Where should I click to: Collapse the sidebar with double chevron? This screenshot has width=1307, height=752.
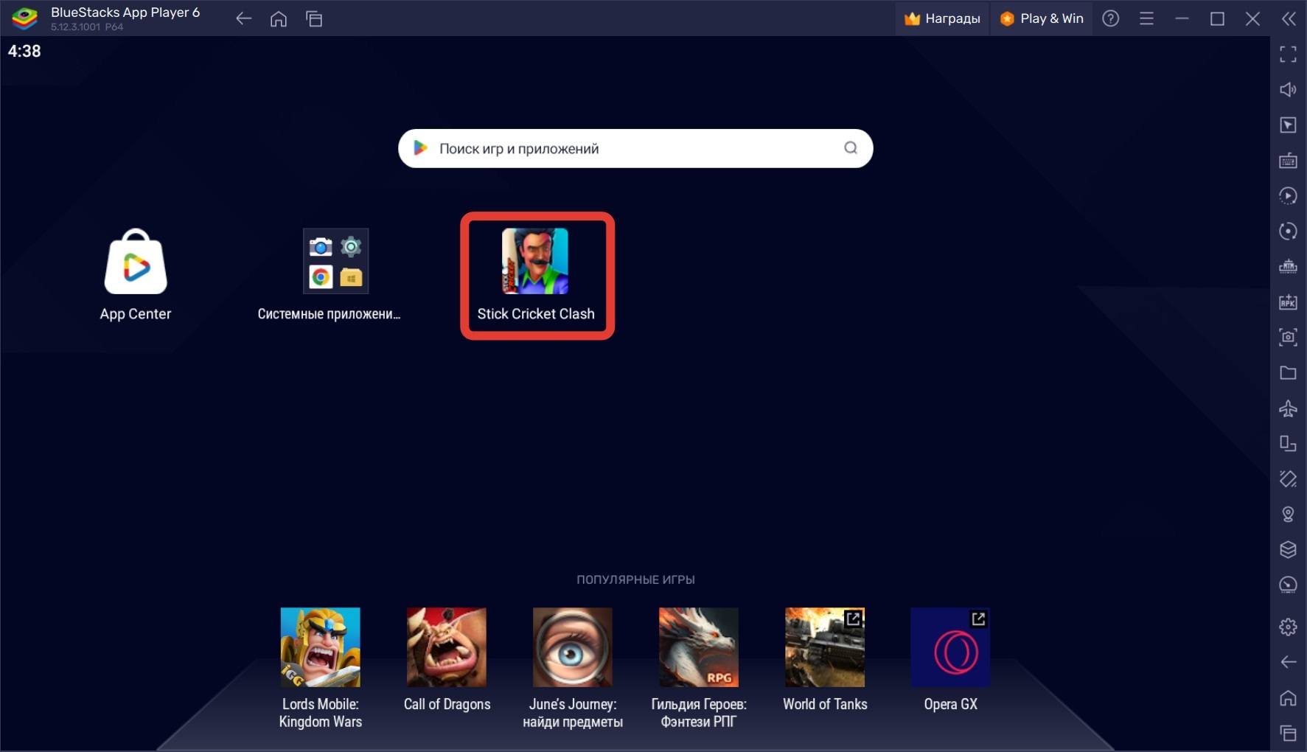(1289, 18)
